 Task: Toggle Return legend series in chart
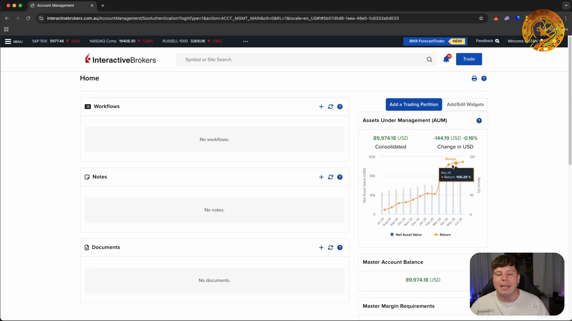pos(442,235)
